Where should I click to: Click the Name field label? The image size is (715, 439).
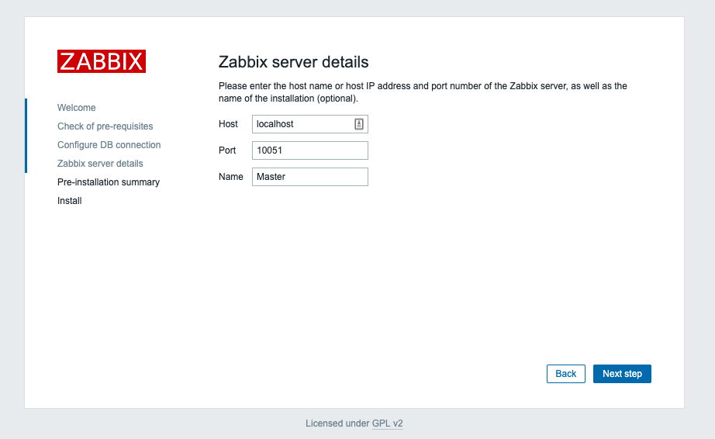pos(231,177)
